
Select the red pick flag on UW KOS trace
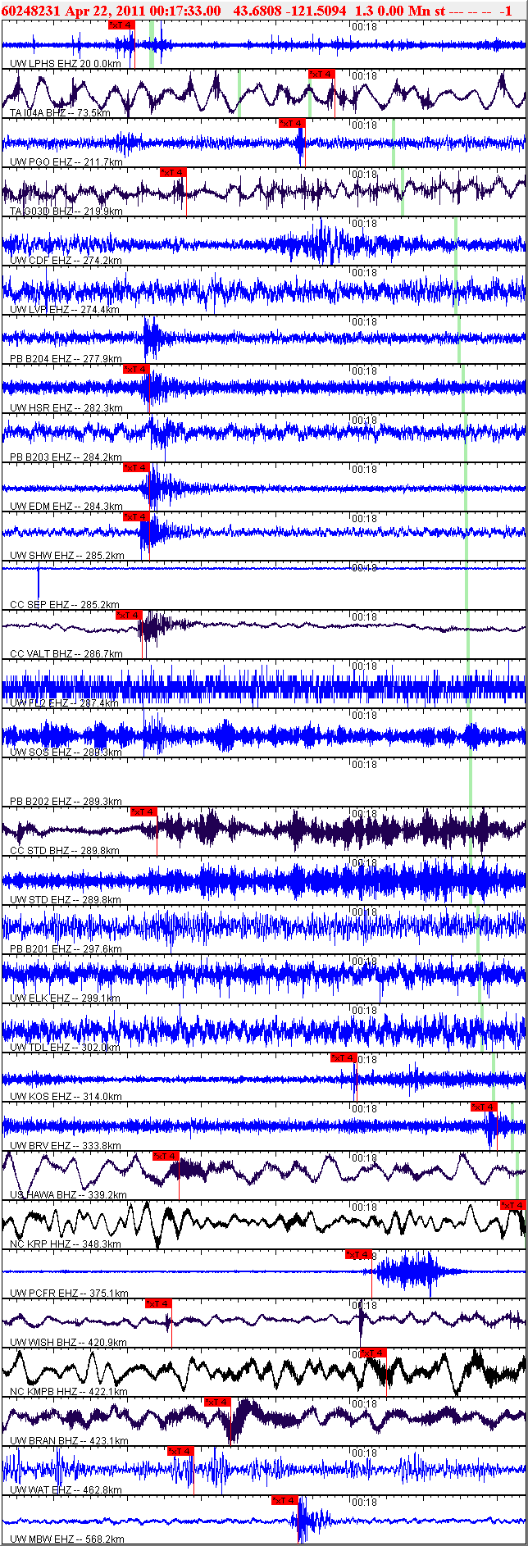click(344, 1058)
